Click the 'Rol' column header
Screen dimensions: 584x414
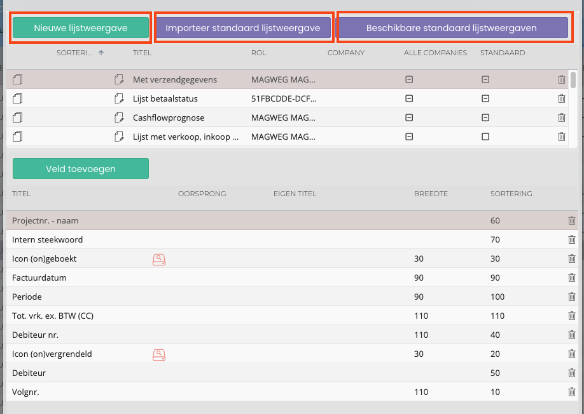pos(258,53)
